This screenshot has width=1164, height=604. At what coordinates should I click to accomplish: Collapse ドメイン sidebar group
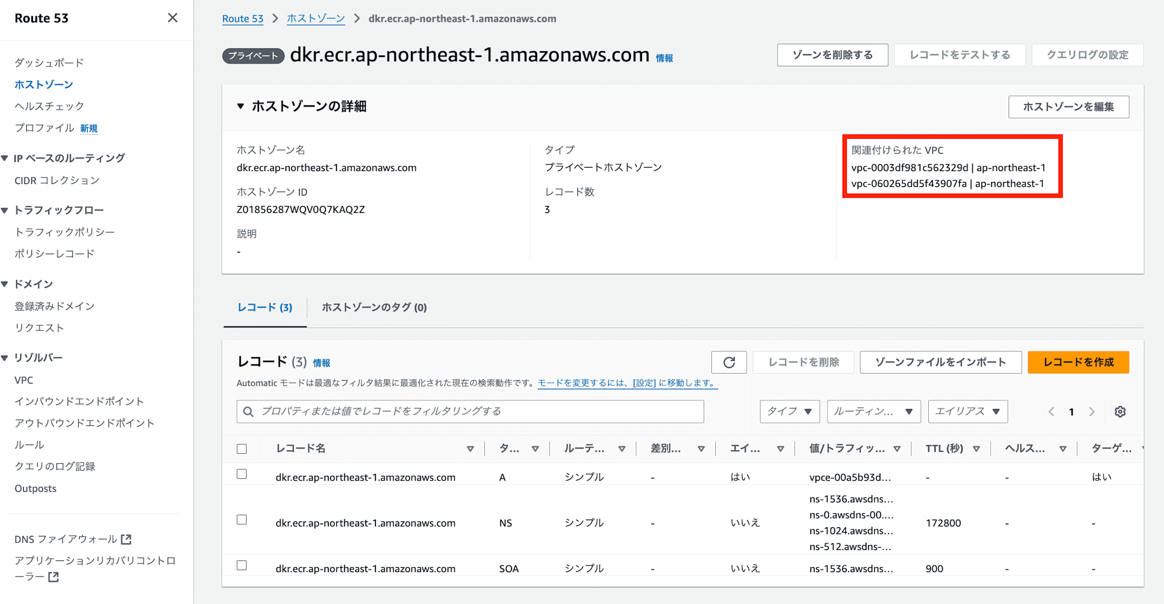5,284
